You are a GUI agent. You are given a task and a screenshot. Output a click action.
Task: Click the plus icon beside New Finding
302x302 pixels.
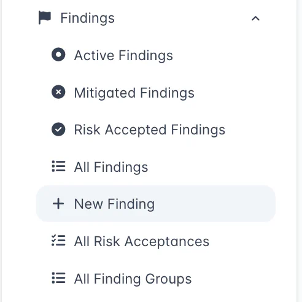(x=58, y=204)
